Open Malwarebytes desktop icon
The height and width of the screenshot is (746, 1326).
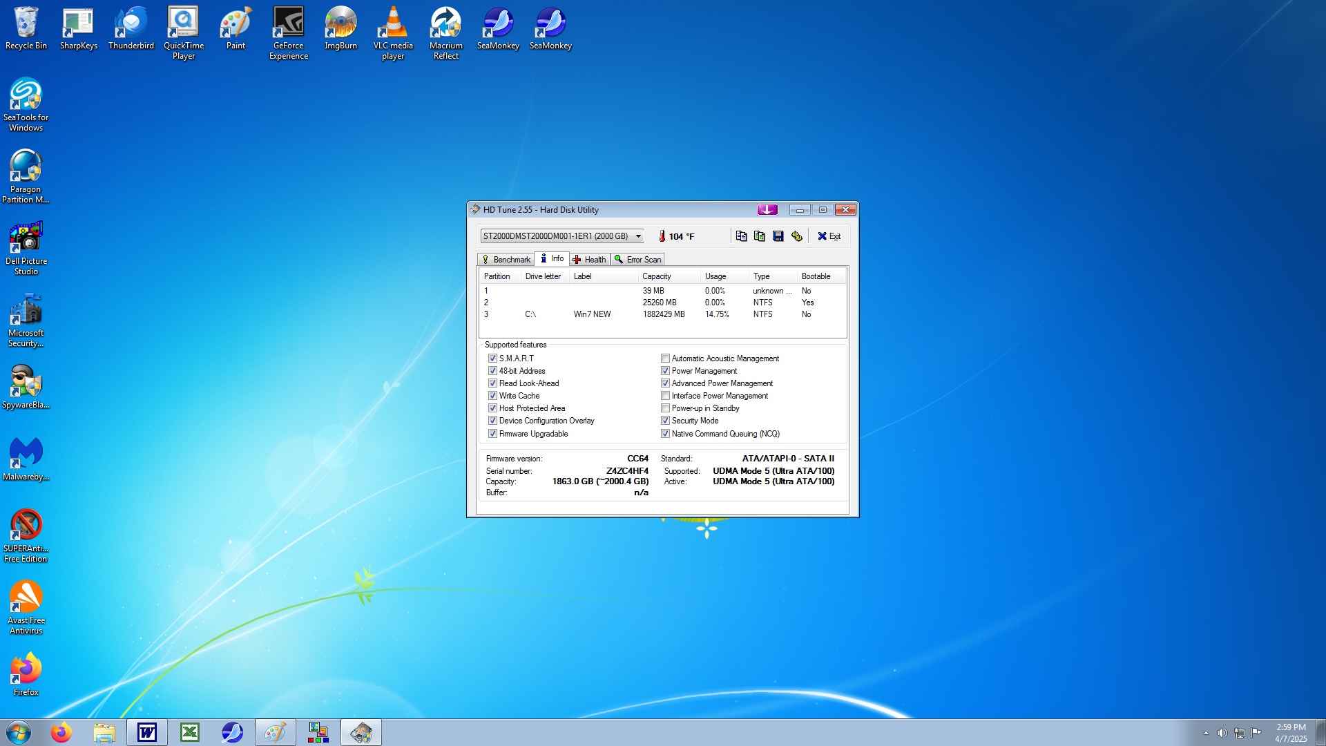(26, 459)
